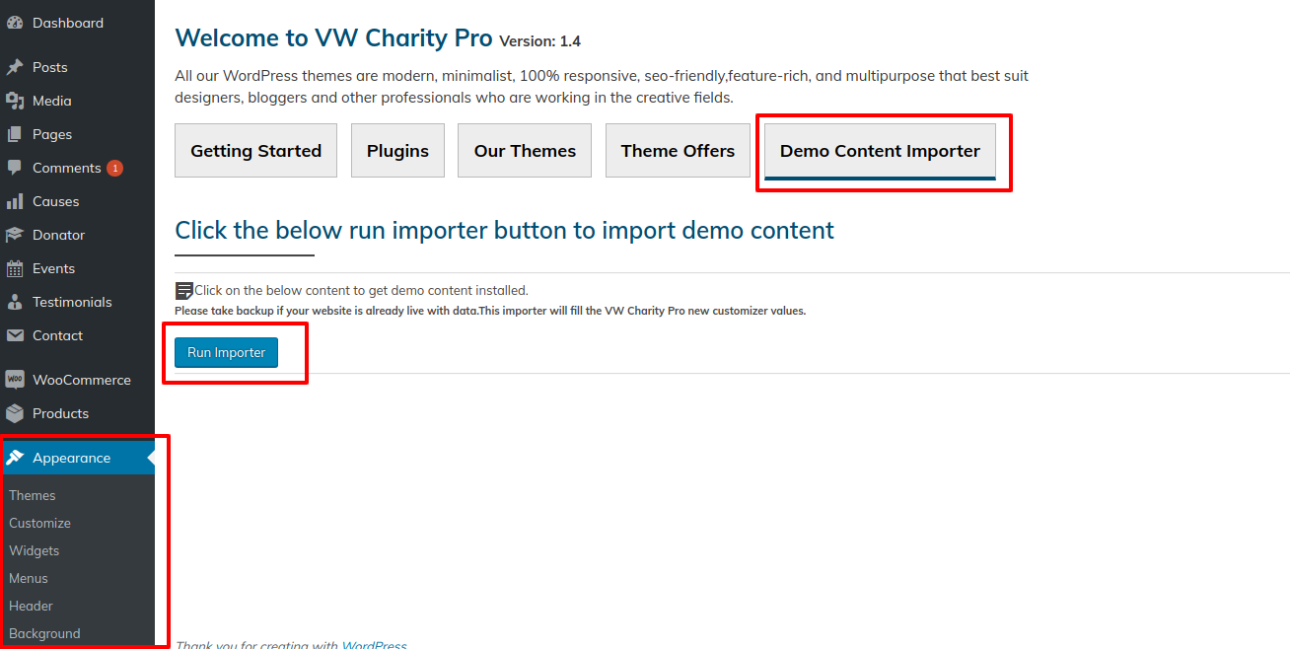Switch to Theme Offers tab

tap(678, 151)
